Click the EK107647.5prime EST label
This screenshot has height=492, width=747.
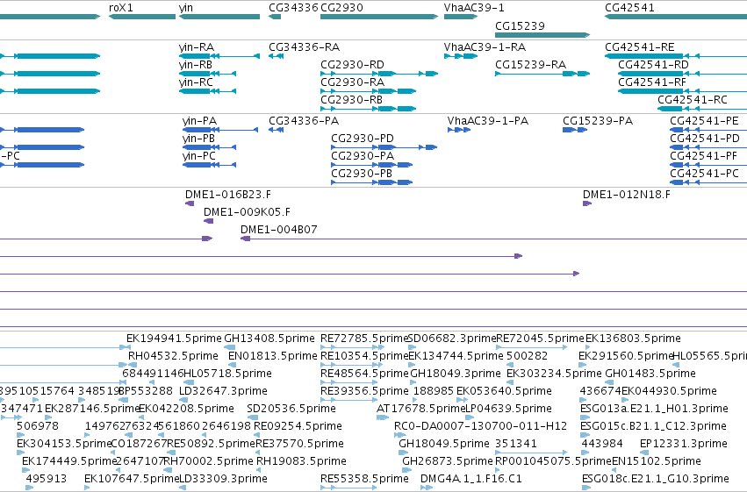coord(132,479)
